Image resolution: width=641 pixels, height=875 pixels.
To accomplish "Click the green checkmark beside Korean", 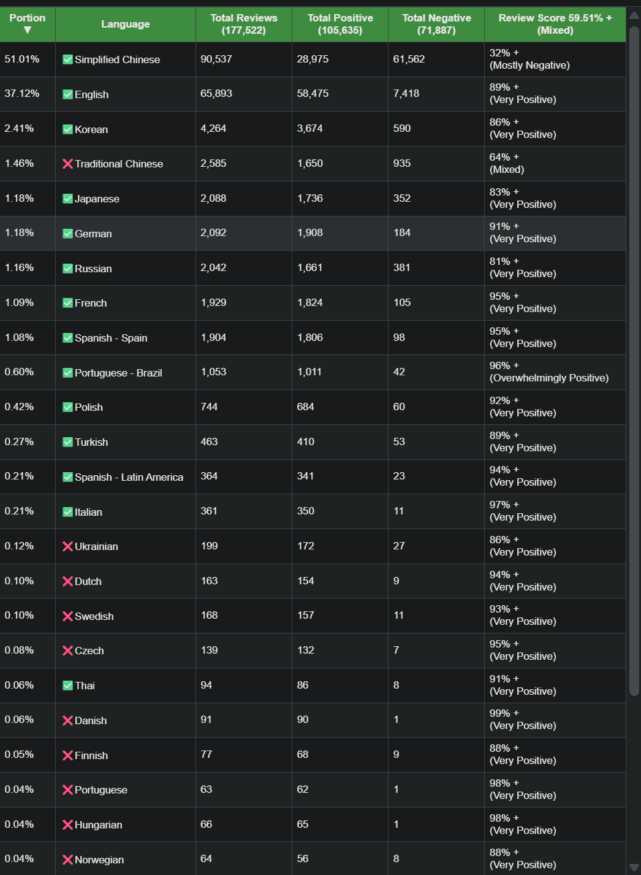I will coord(68,129).
